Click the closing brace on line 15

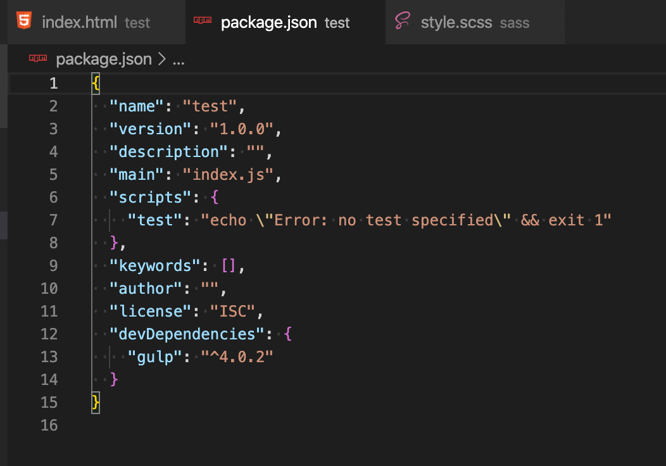(x=96, y=403)
